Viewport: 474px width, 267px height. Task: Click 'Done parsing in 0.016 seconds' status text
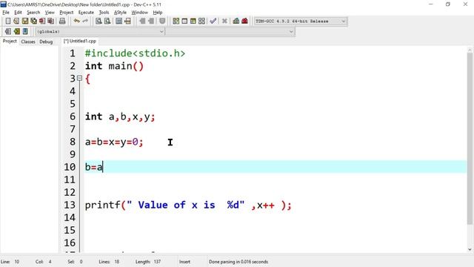(x=238, y=262)
